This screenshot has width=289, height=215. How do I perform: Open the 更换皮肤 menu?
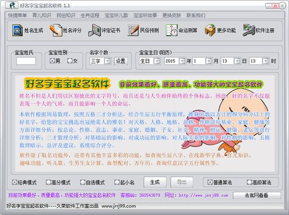tap(172, 16)
